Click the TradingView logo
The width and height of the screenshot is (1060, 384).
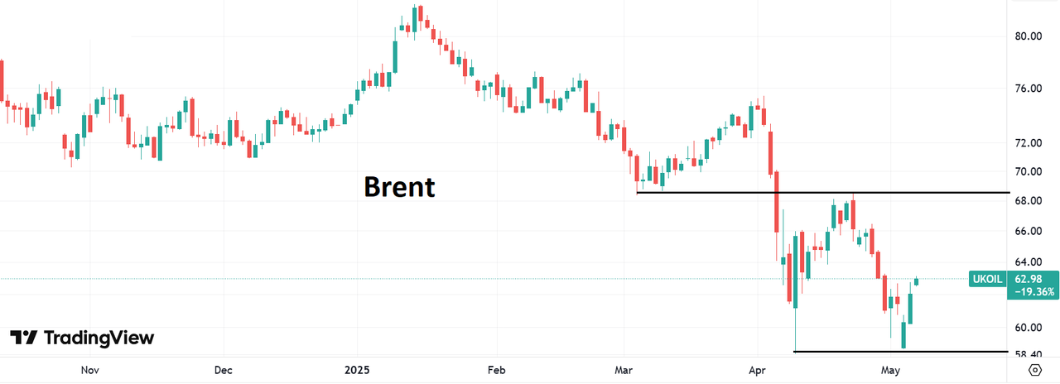point(82,338)
